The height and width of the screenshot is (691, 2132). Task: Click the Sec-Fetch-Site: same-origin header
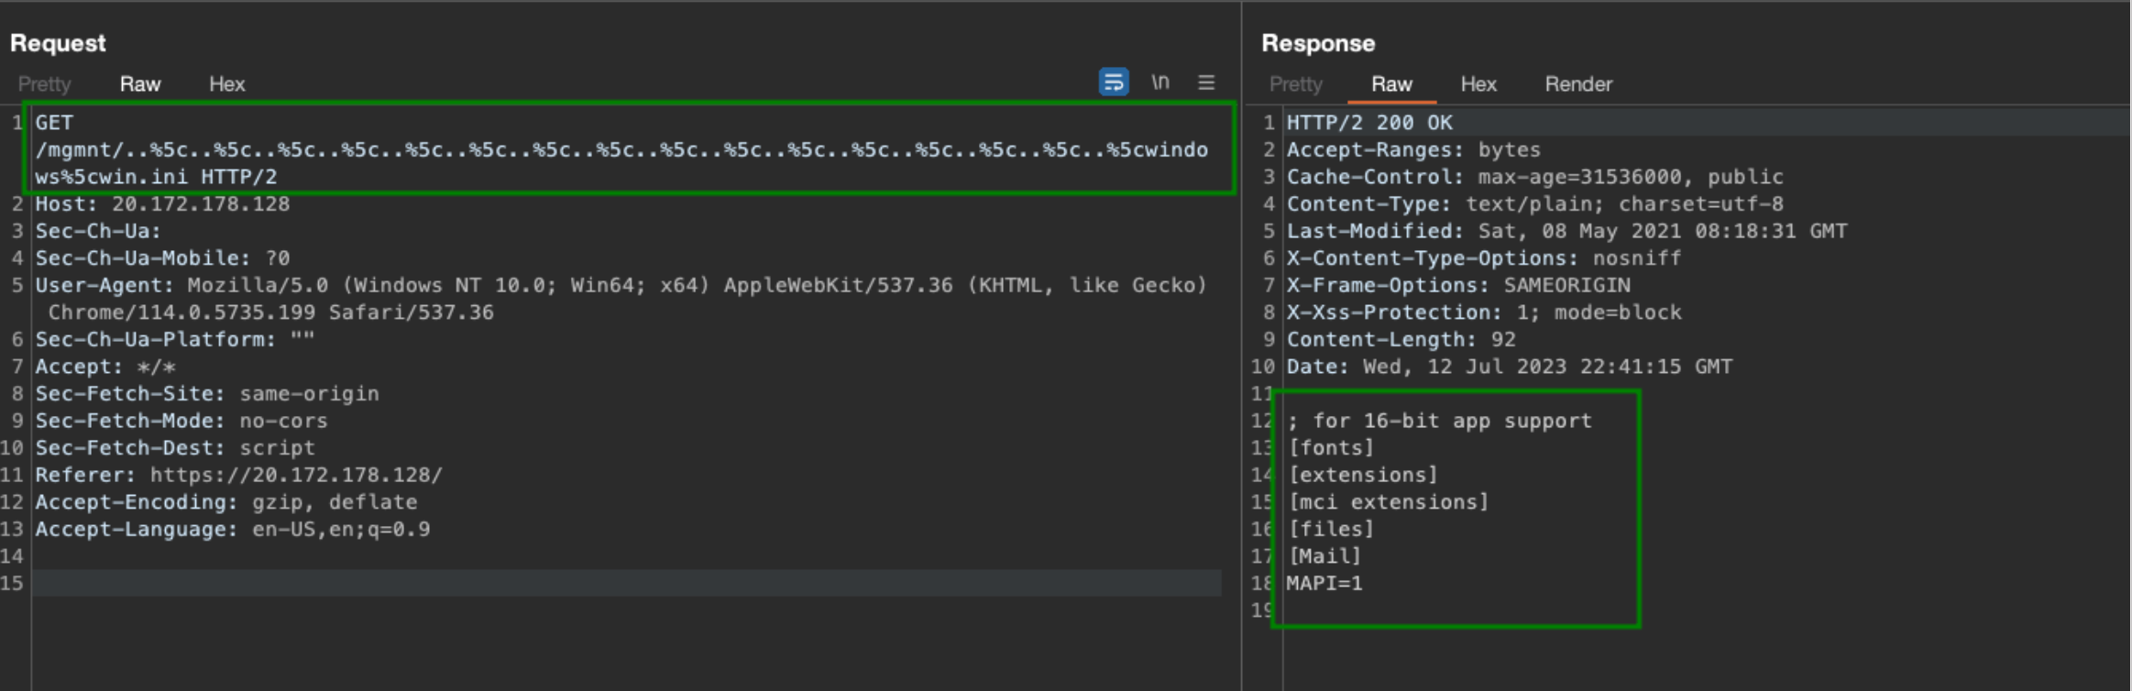[x=207, y=394]
